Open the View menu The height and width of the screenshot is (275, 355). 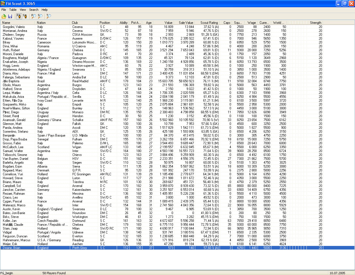pyautogui.click(x=23, y=10)
